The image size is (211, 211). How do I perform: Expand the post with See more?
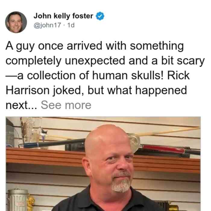pos(66,105)
